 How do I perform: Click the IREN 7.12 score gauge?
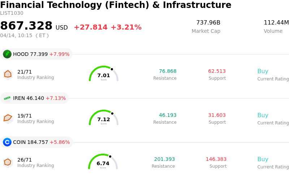(104, 118)
